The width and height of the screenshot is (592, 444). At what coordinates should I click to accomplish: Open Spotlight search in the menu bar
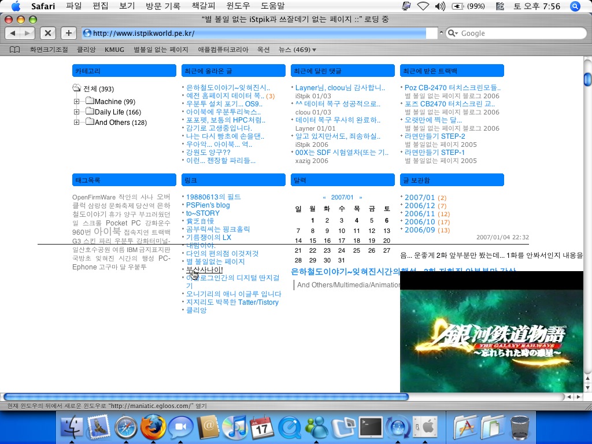(575, 6)
